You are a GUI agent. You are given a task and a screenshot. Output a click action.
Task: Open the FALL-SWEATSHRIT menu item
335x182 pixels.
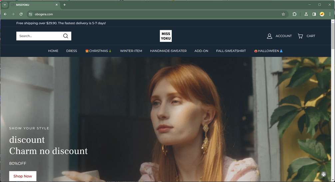pyautogui.click(x=231, y=51)
